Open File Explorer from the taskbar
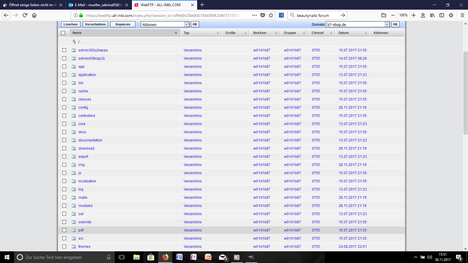 [x=136, y=257]
